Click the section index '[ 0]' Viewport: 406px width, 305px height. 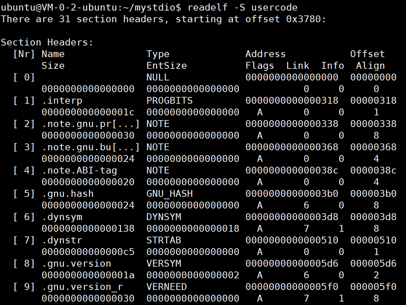pyautogui.click(x=24, y=77)
